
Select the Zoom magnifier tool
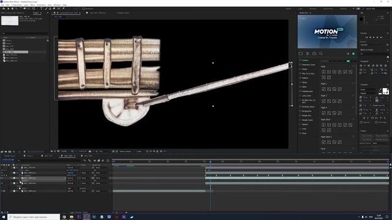point(17,9)
